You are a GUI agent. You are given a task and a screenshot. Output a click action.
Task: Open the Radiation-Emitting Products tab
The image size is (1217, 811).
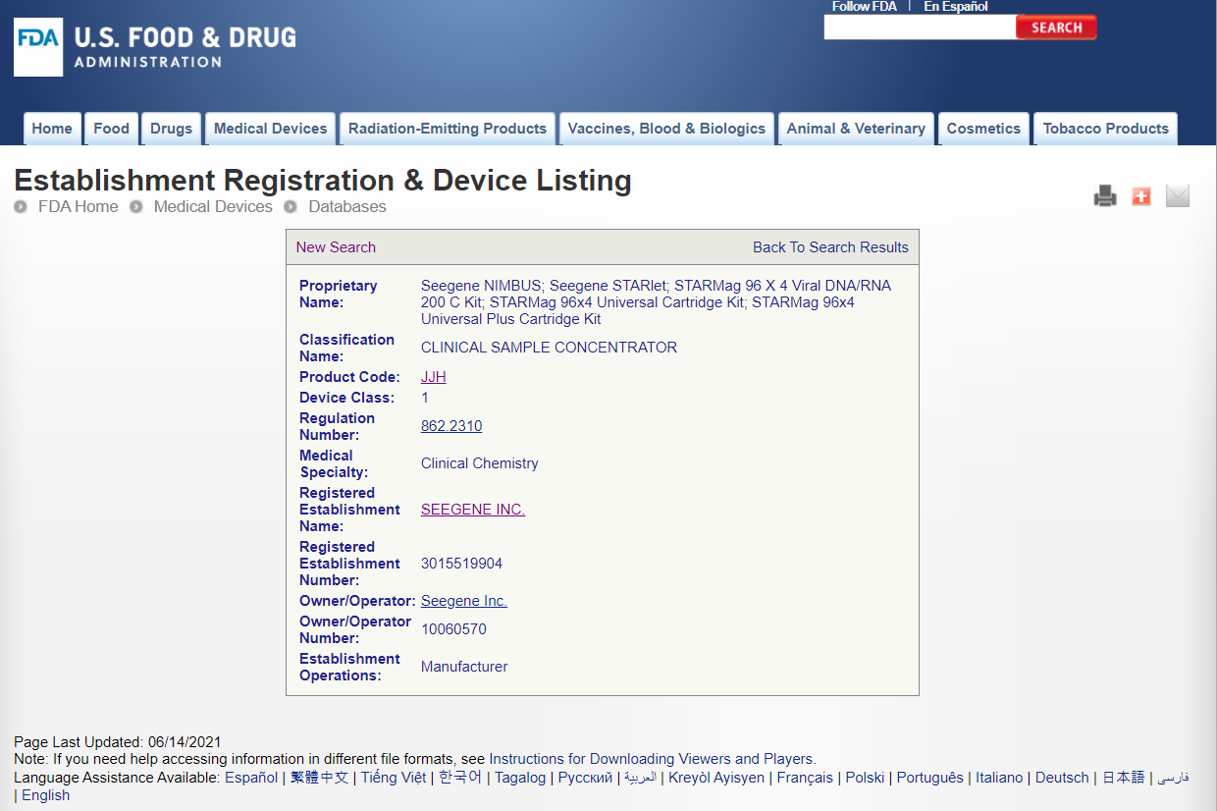448,129
